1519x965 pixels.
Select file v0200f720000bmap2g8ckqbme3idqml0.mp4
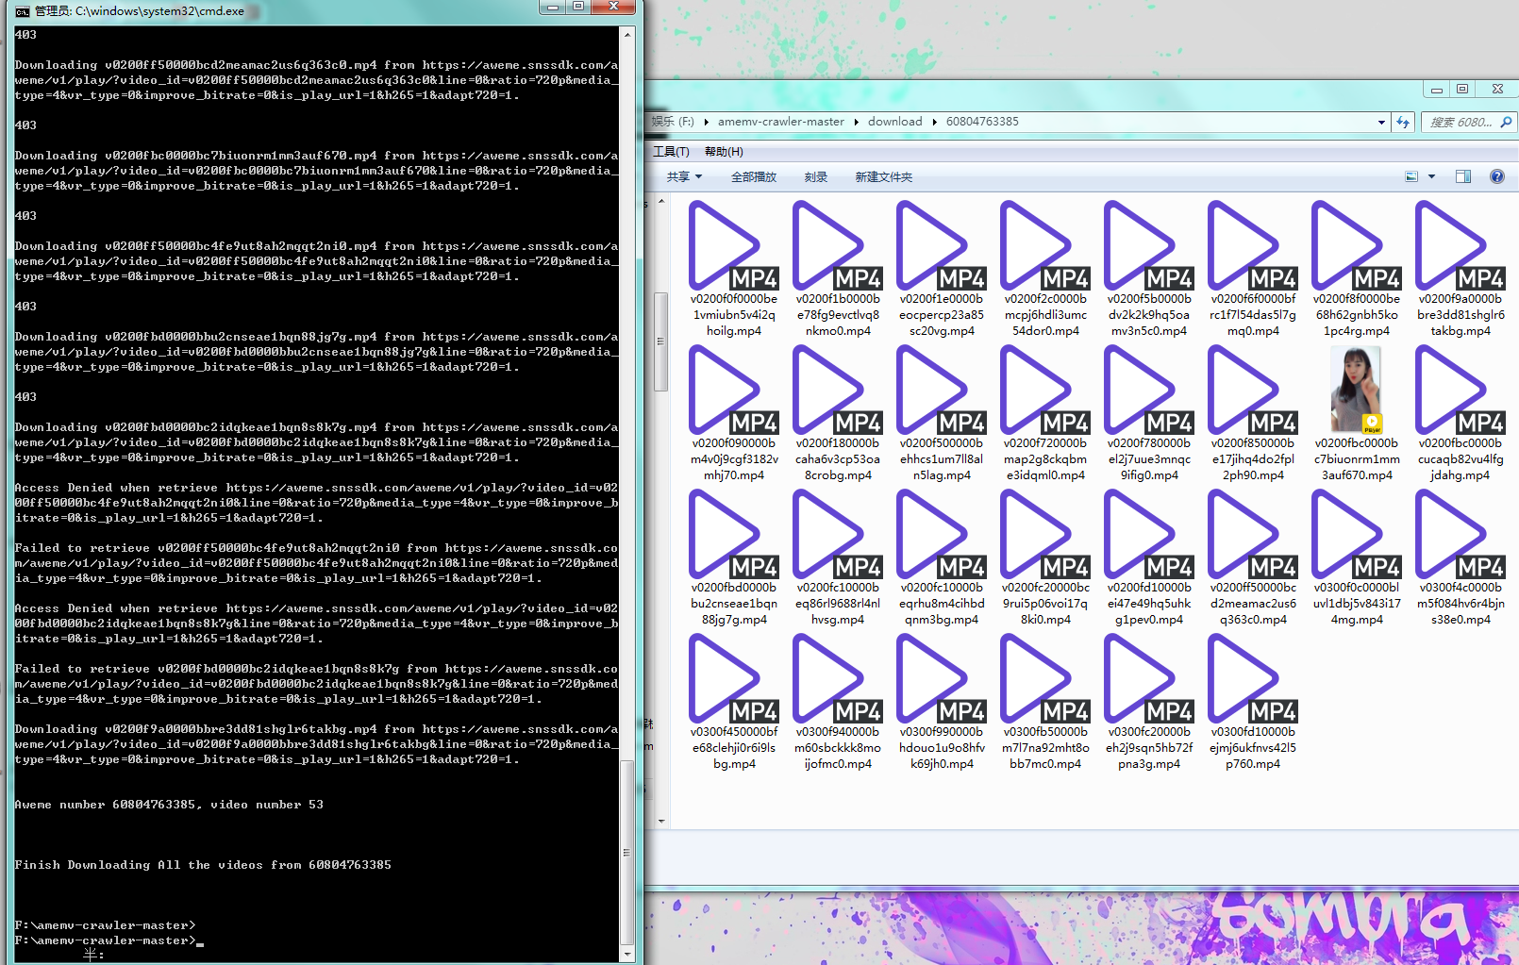pyautogui.click(x=1045, y=413)
